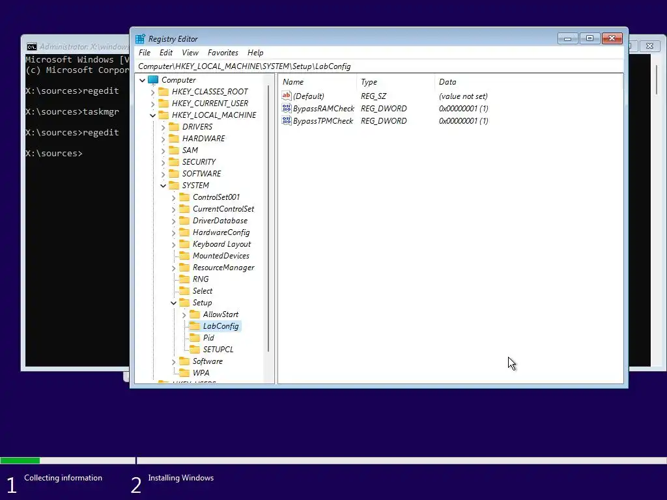This screenshot has height=500, width=667.
Task: Click the SAM folder icon
Action: coord(174,150)
